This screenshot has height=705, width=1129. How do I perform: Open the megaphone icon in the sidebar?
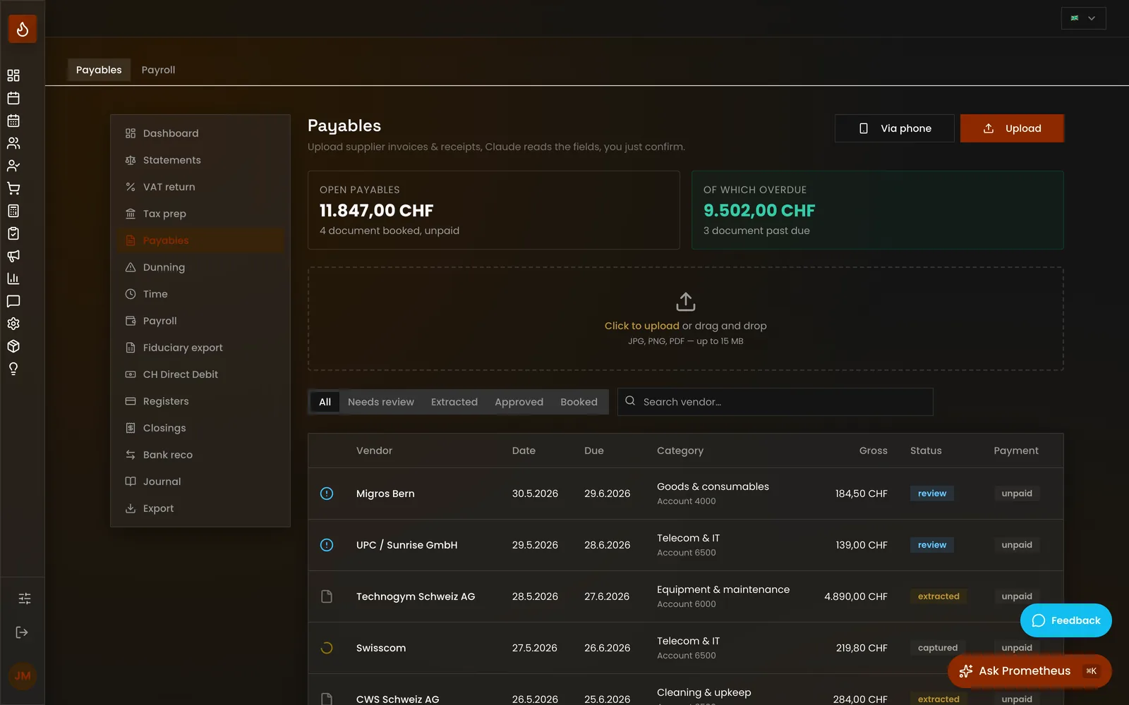(13, 256)
